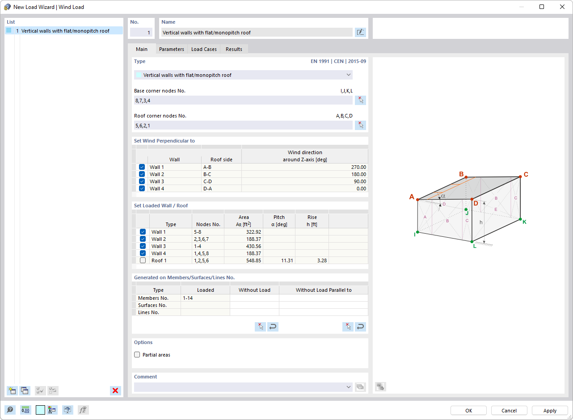Viewport: 573px width, 420px height.
Task: Click the graphic settings icon below the preview
Action: click(x=380, y=387)
